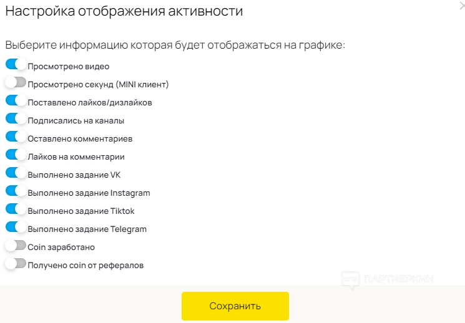Screen dimensions: 465x323
Task: Click the "Получено coin от рефералов" label
Action: point(86,266)
